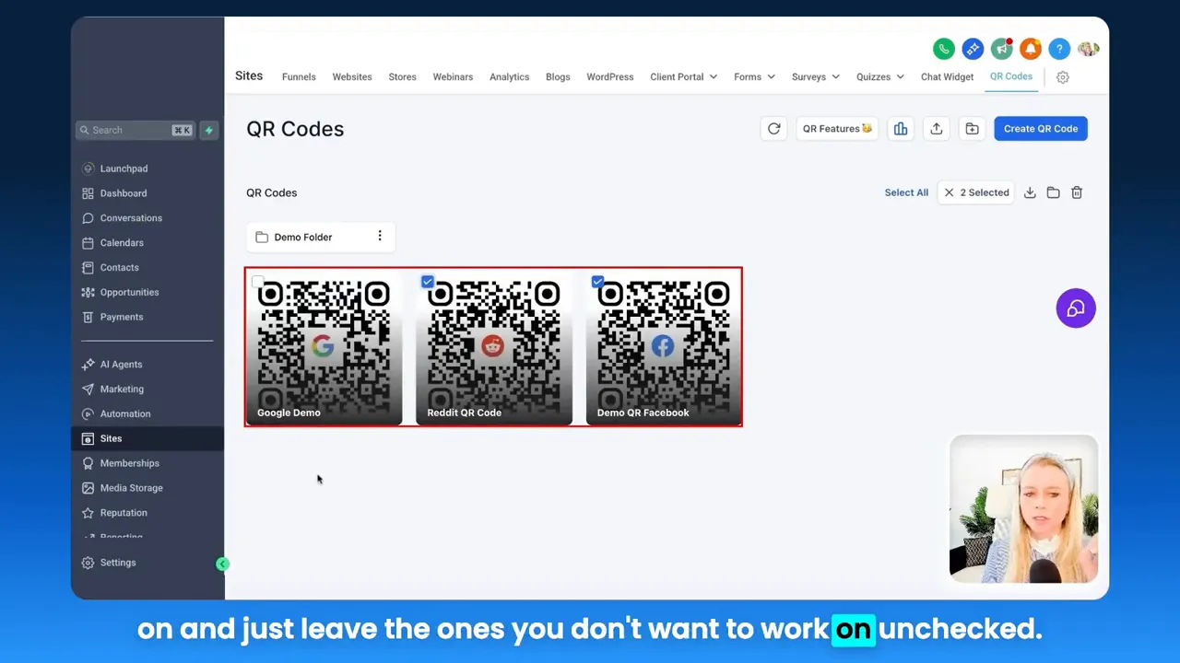Download the selected QR codes
The image size is (1180, 663).
pyautogui.click(x=1030, y=192)
